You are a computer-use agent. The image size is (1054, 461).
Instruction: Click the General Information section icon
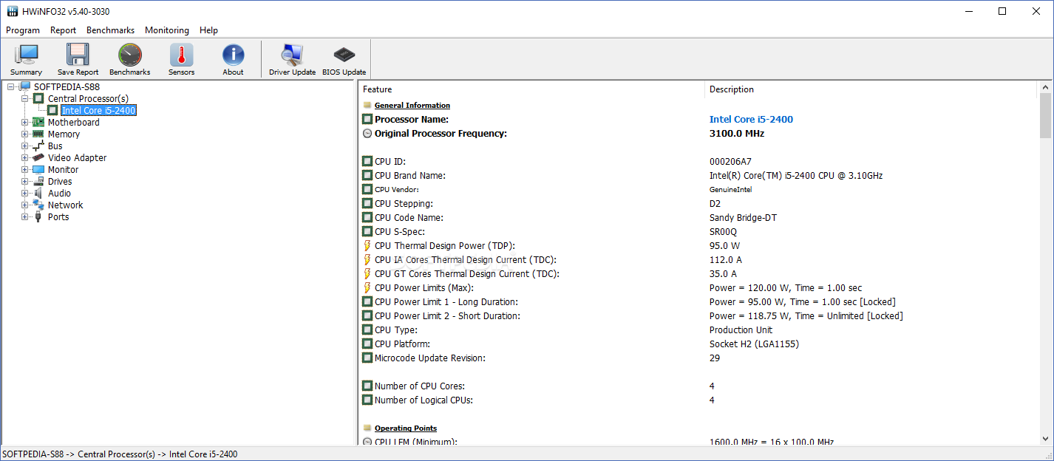pos(367,105)
